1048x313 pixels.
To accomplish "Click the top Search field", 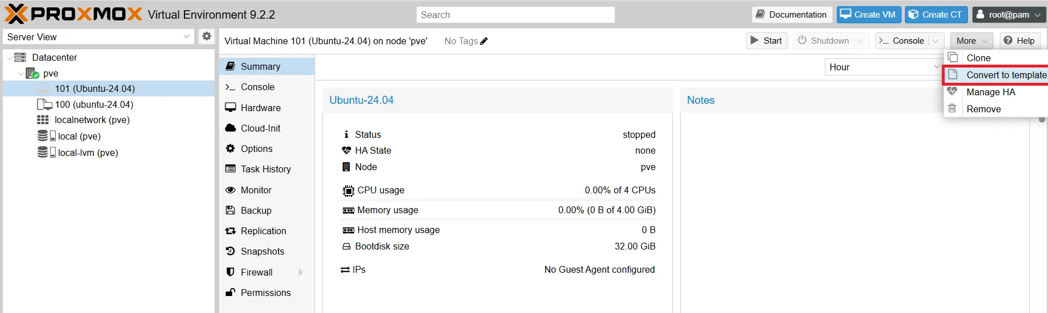I will pyautogui.click(x=515, y=15).
